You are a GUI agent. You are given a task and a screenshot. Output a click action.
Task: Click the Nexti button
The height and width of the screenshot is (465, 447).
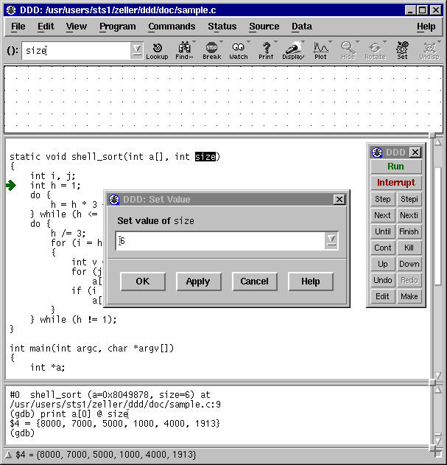coord(409,215)
